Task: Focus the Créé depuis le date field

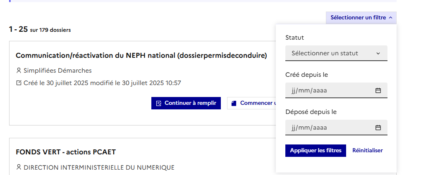Action: [327, 90]
